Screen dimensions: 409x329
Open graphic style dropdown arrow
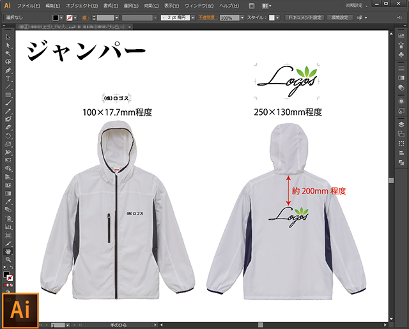click(277, 18)
